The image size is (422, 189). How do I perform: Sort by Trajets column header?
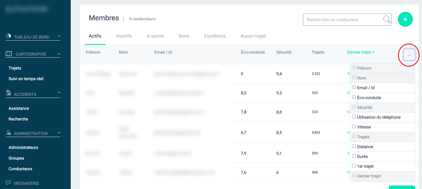pyautogui.click(x=318, y=52)
